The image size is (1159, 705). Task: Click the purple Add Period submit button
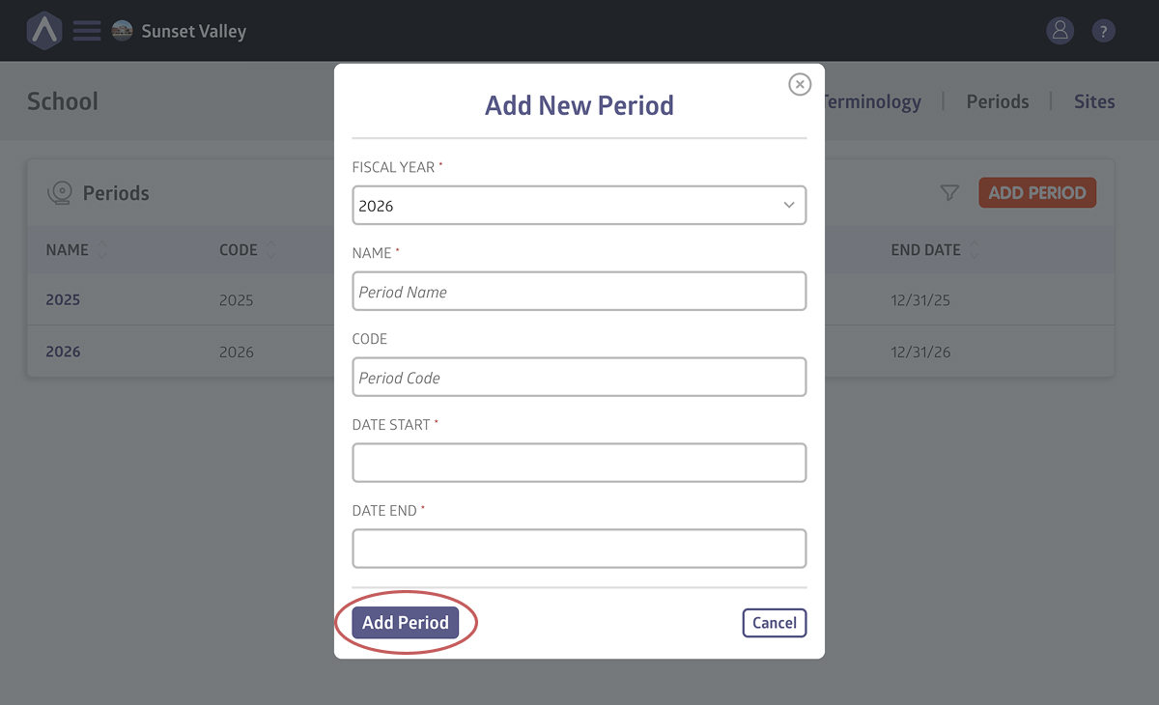[406, 623]
